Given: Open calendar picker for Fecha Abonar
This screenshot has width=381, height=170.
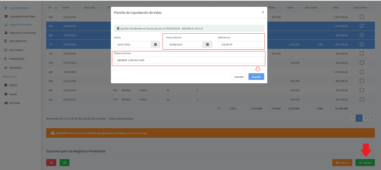Looking at the screenshot, I should (x=207, y=45).
